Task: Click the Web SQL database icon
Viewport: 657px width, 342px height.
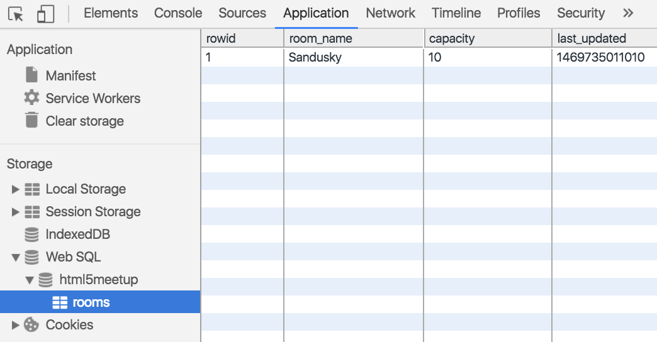Action: 31,257
